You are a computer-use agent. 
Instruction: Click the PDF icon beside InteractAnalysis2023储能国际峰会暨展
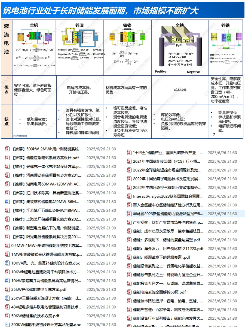pyautogui.click(x=128, y=196)
